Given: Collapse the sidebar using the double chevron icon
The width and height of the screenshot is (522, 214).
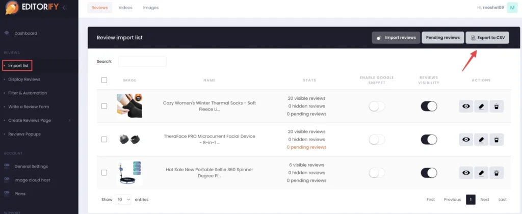Looking at the screenshot, I should (64, 8).
